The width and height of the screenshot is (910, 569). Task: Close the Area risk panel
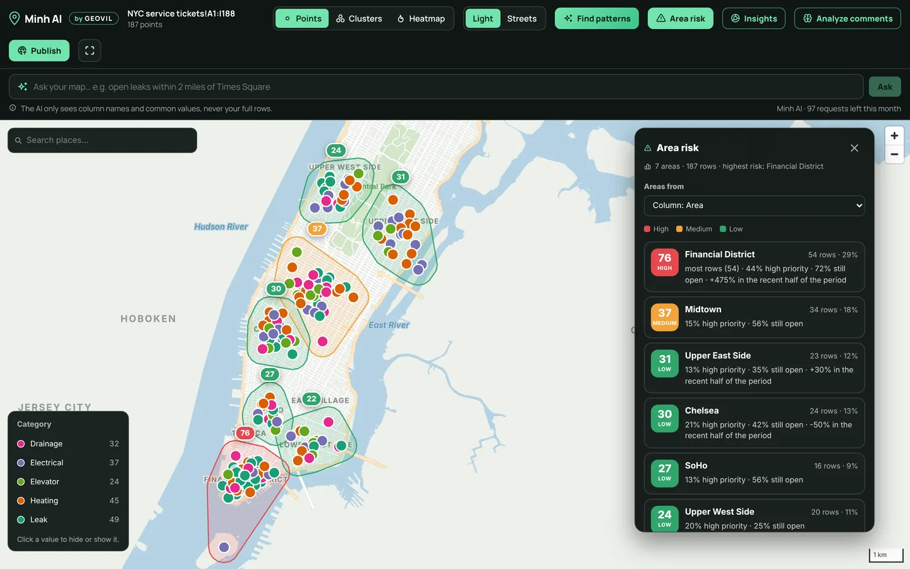tap(854, 148)
